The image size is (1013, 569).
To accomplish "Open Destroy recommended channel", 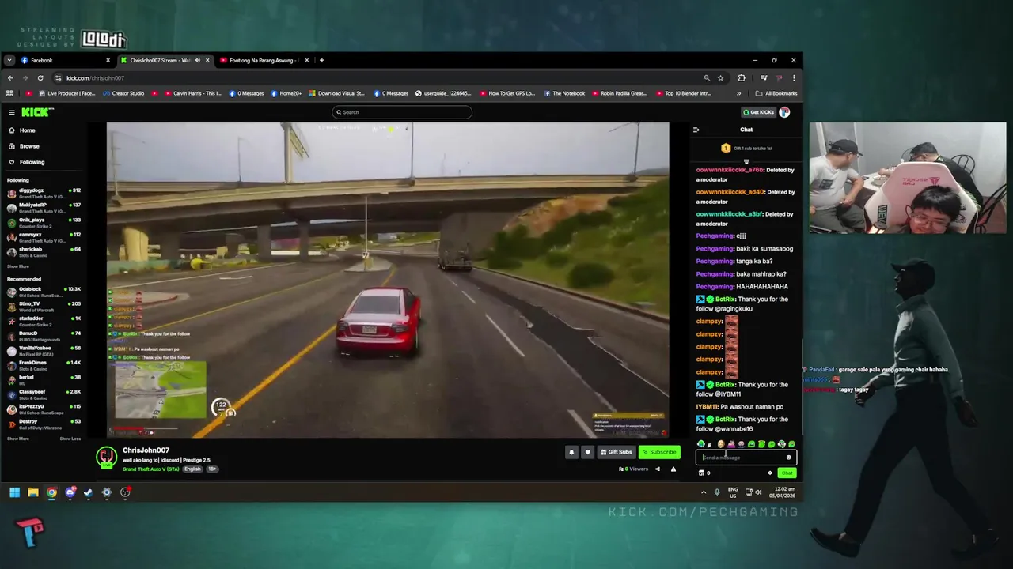I will pos(44,424).
